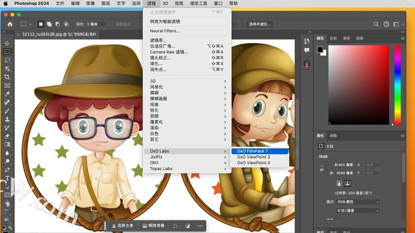The height and width of the screenshot is (233, 415).
Task: Switch to the 色板 swatches tab
Action: (x=333, y=38)
